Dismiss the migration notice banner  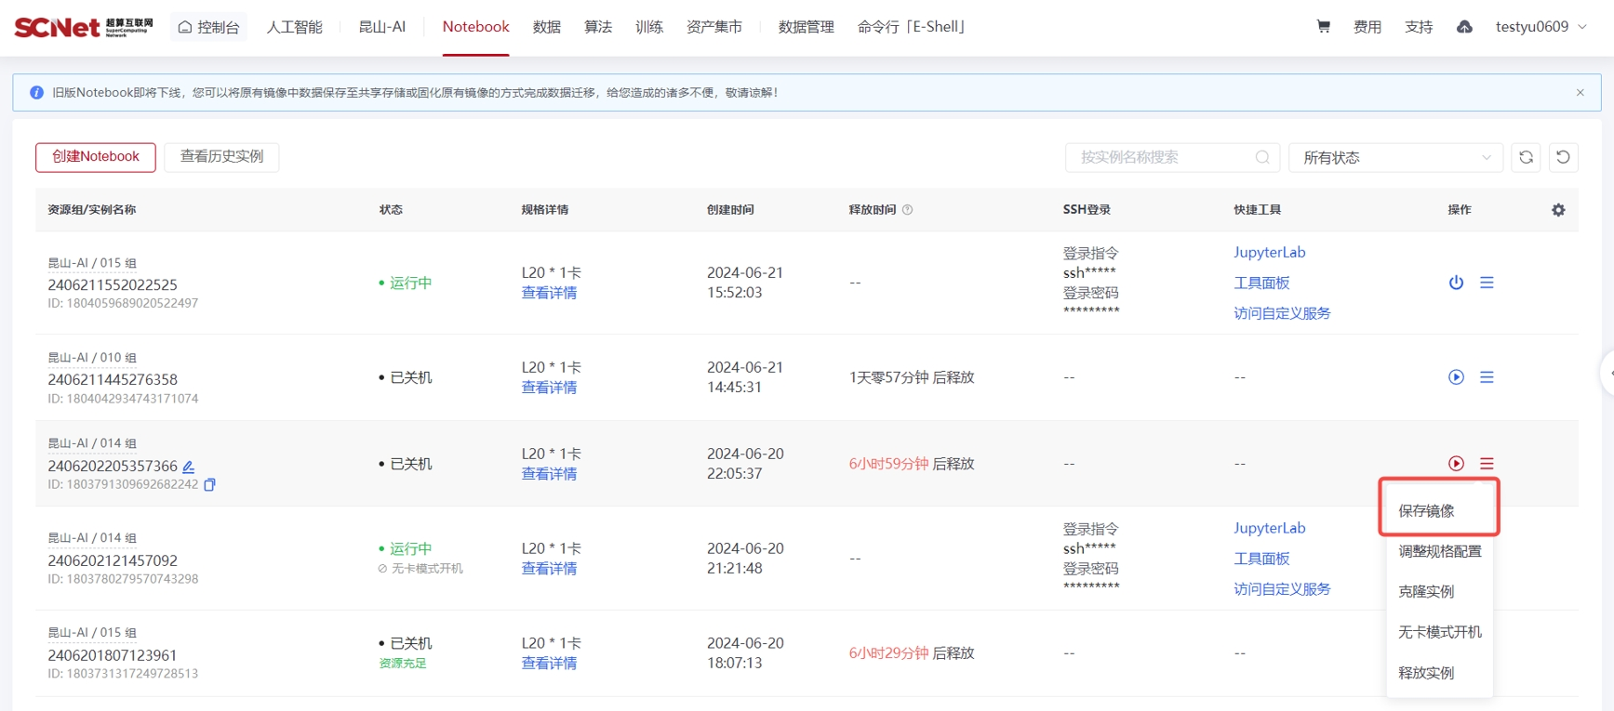coord(1580,93)
